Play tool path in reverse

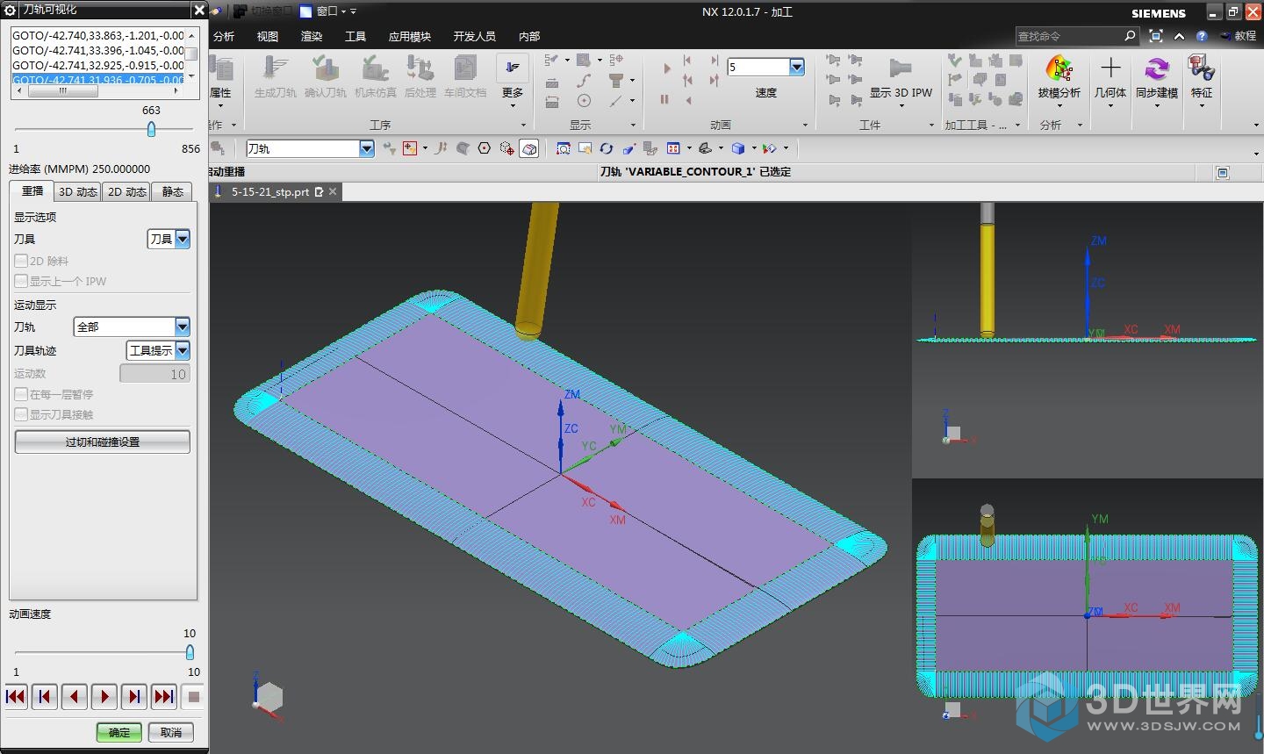(75, 696)
